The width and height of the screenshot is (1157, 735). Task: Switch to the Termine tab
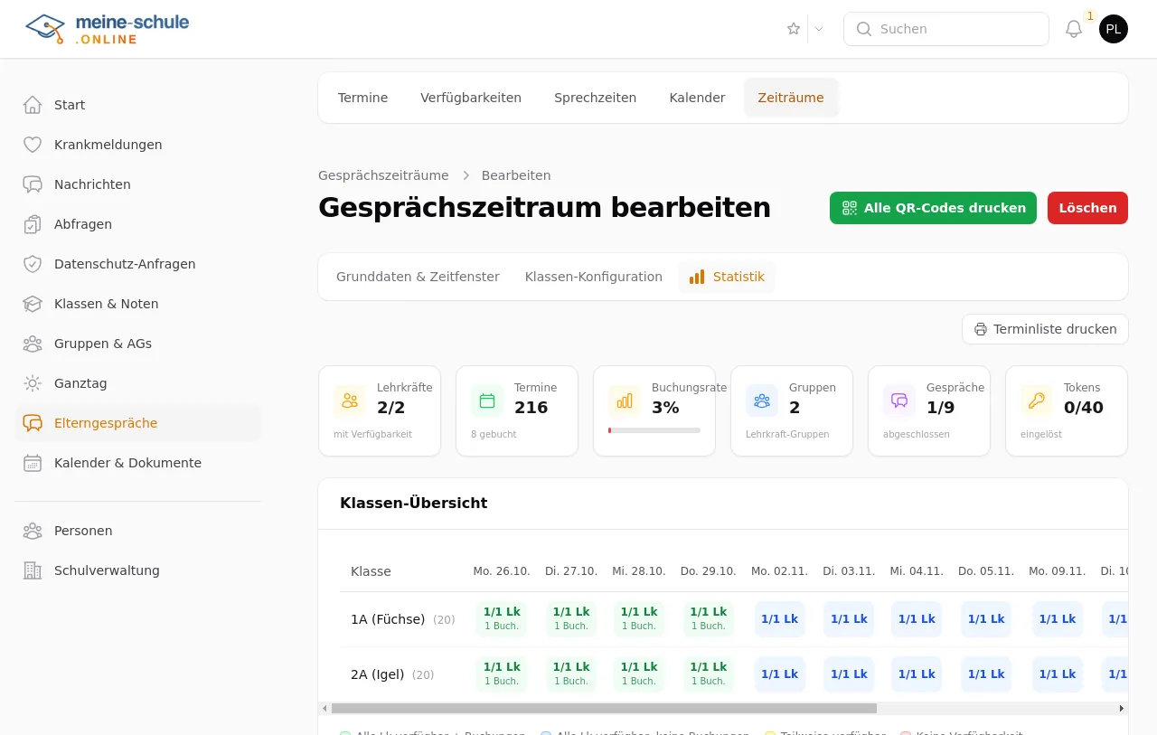(362, 98)
